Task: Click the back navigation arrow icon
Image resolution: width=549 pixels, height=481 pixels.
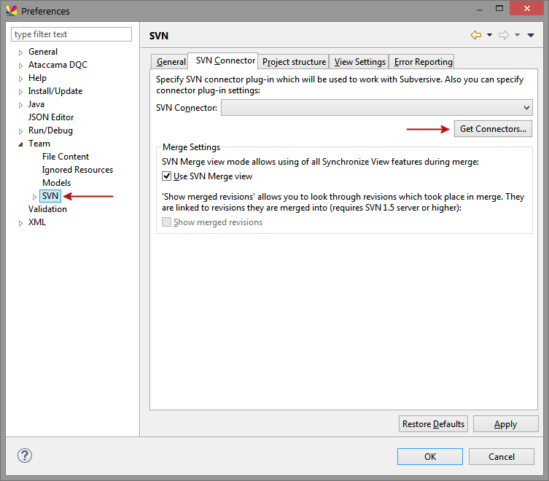Action: click(476, 35)
